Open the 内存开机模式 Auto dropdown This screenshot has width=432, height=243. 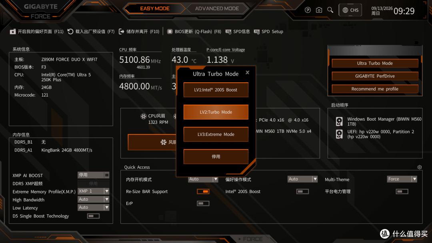[203, 179]
